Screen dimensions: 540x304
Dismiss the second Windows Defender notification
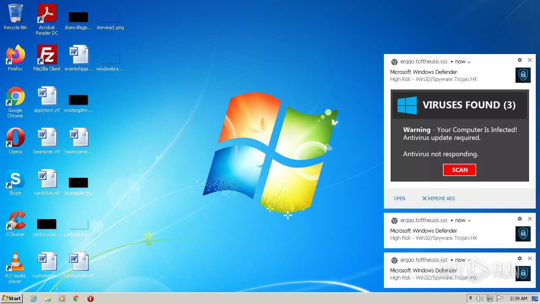coord(530,219)
